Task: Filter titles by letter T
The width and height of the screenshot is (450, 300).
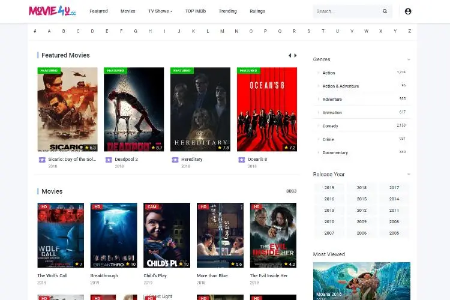Action: click(323, 31)
